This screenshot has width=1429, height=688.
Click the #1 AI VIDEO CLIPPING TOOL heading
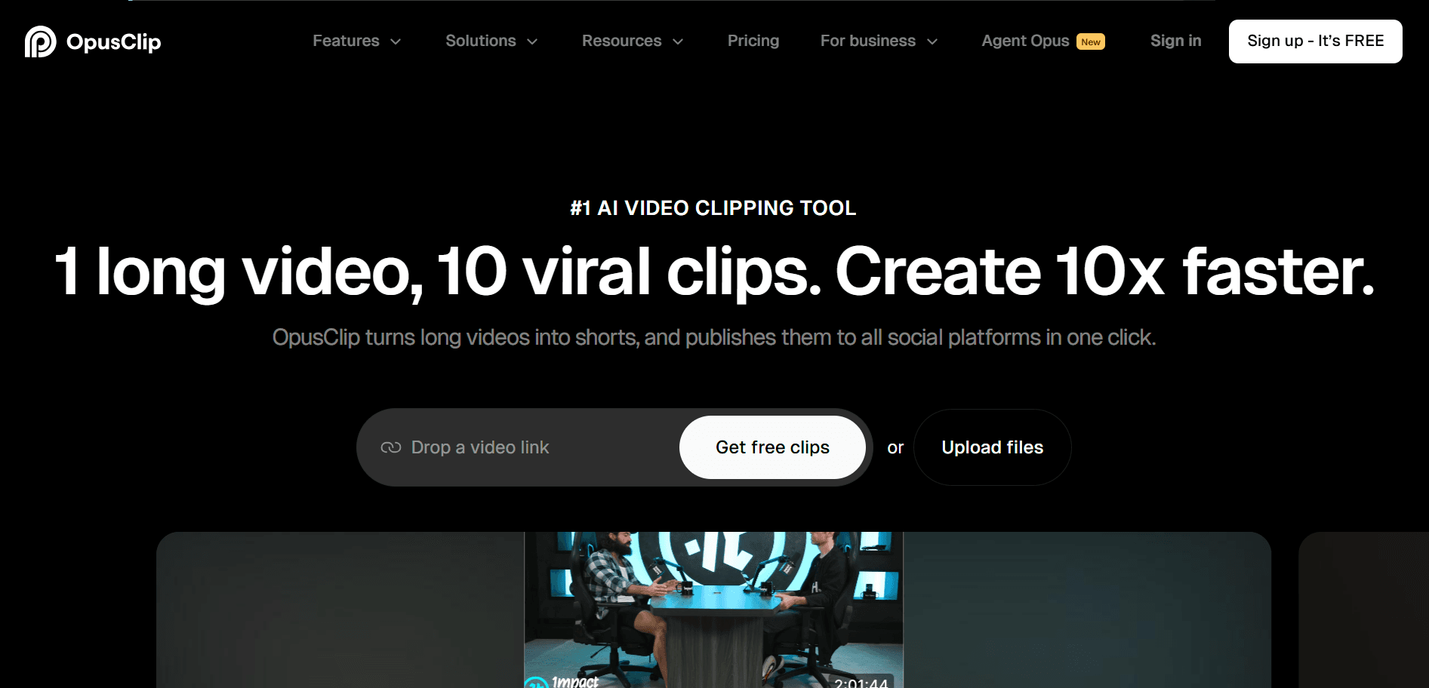point(713,208)
